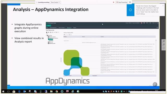
Task: Open File Explorer from taskbar
Action: click(51, 91)
